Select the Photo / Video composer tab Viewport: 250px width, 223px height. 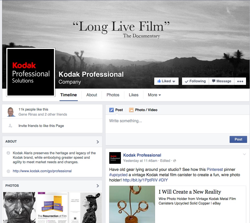pos(143,110)
